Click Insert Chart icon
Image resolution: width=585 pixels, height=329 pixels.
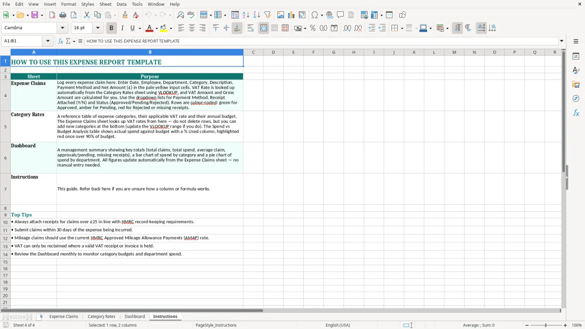pyautogui.click(x=292, y=15)
